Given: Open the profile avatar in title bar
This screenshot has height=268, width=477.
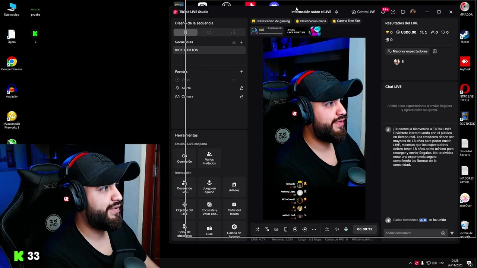Looking at the screenshot, I should [x=413, y=12].
